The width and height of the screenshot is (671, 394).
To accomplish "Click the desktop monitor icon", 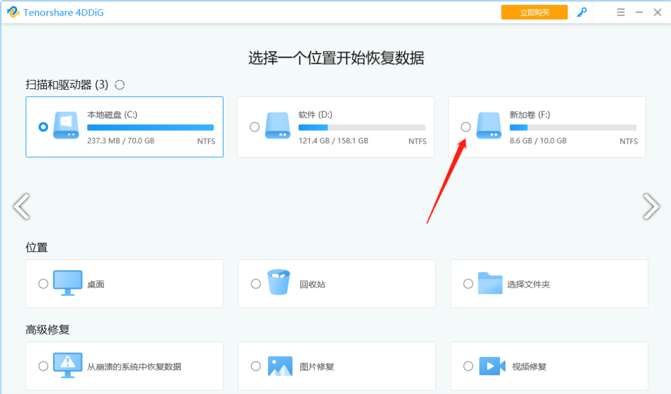I will (x=67, y=283).
